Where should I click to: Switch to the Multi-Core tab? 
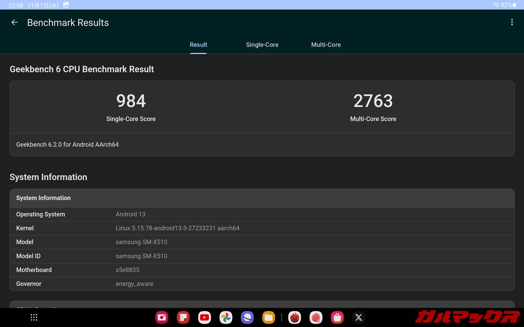(326, 45)
